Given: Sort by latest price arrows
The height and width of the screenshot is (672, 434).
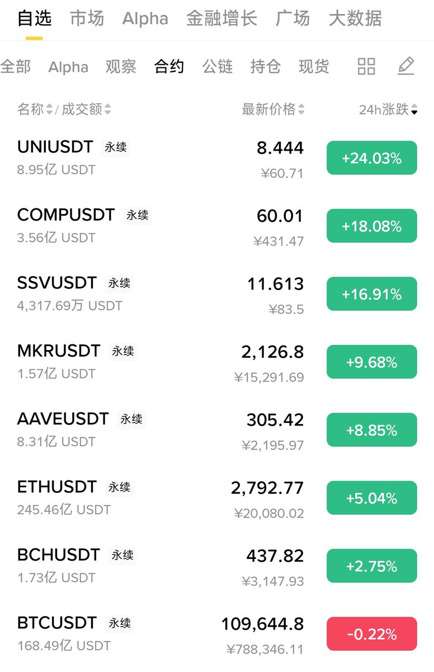Looking at the screenshot, I should [x=301, y=109].
